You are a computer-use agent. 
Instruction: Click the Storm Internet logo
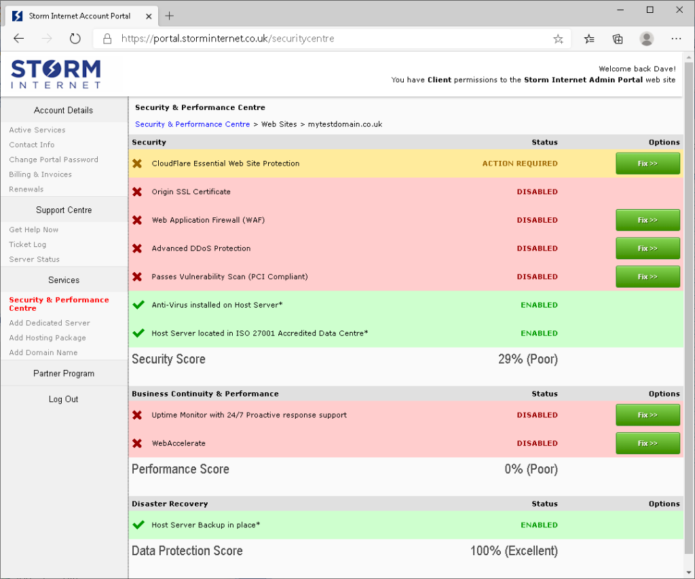coord(56,74)
